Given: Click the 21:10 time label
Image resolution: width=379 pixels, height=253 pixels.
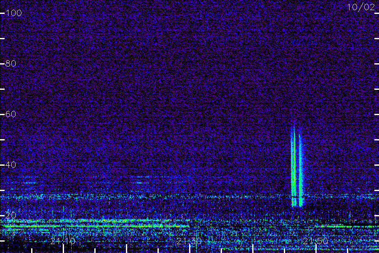Looking at the screenshot, I should click(63, 241).
